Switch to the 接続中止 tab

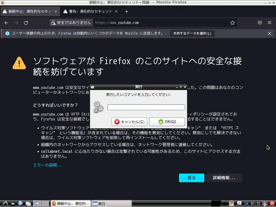click(30, 11)
